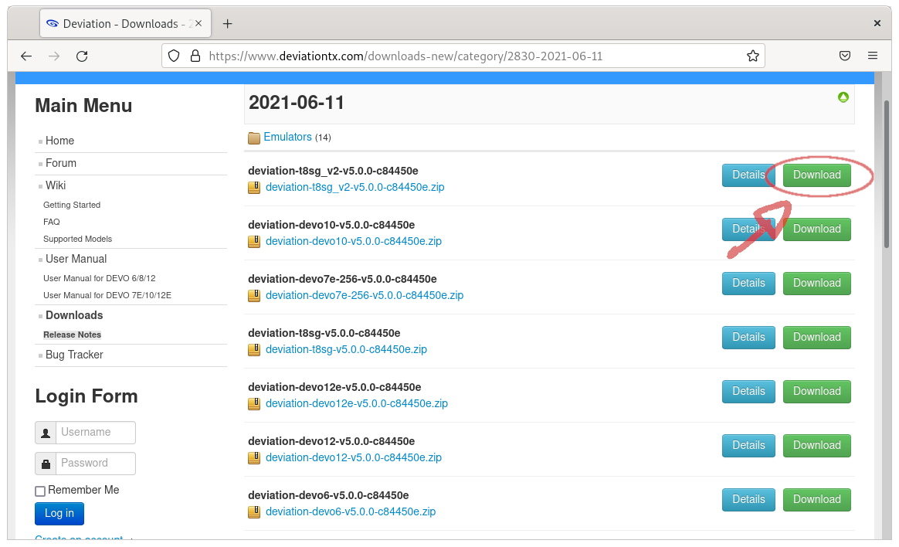Screen dimensions: 899x547
Task: Focus the Password input field
Action: [x=96, y=464]
